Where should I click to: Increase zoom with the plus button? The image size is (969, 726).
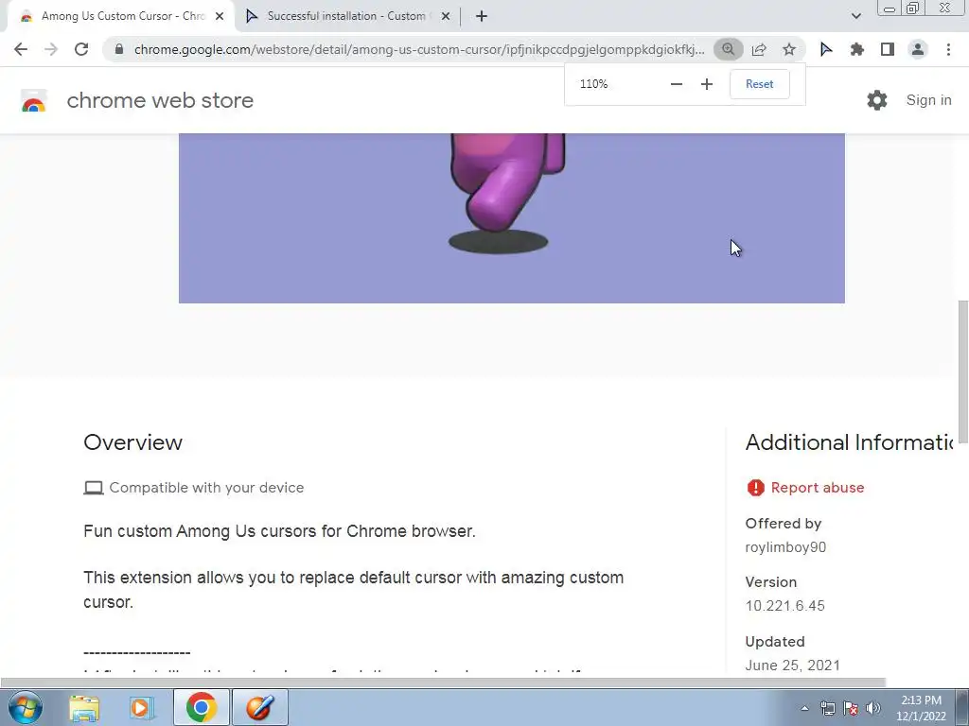pyautogui.click(x=707, y=84)
